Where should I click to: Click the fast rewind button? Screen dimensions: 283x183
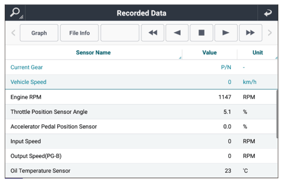(x=153, y=33)
